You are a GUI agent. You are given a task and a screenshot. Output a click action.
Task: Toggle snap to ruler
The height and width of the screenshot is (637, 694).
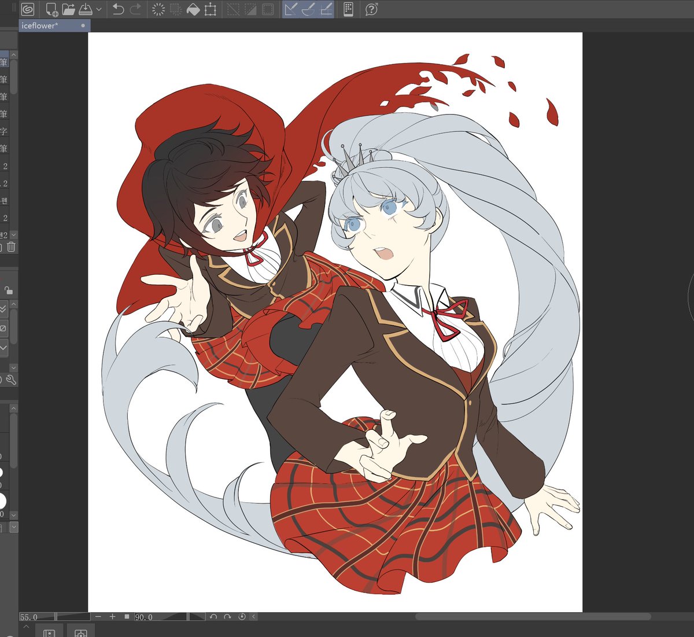point(291,9)
